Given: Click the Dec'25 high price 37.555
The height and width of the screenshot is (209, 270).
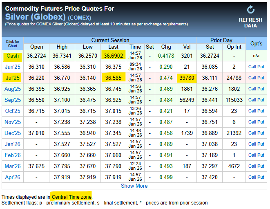Looking at the screenshot, I should (62, 133).
